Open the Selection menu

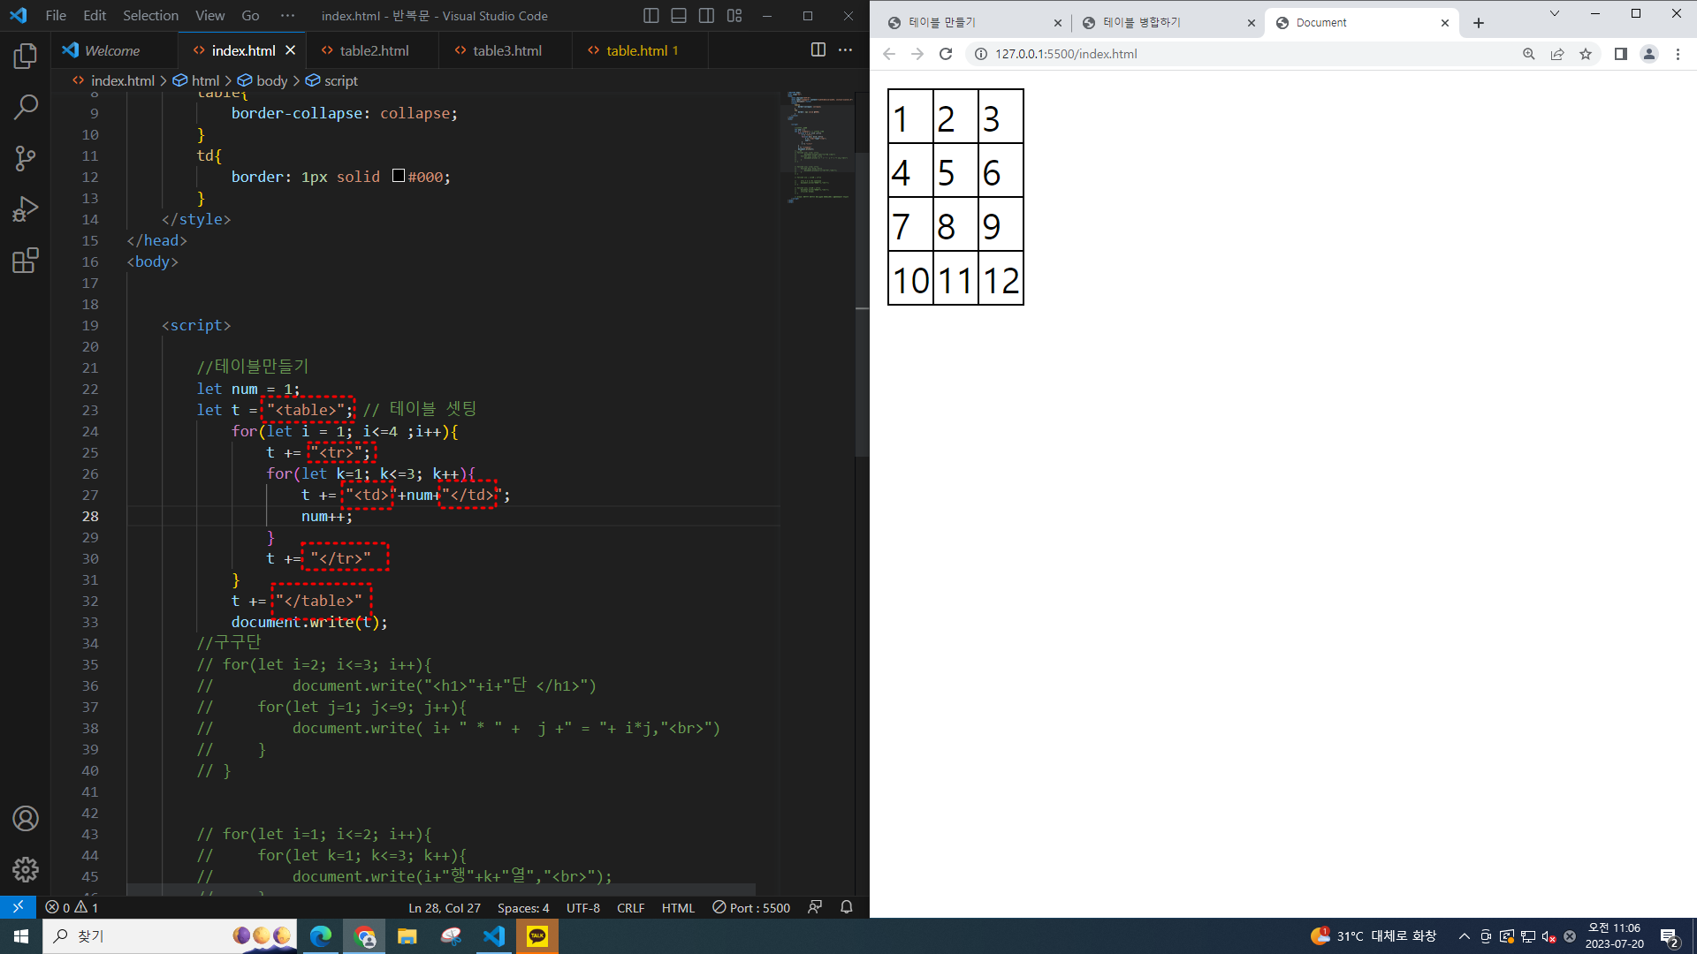(150, 16)
